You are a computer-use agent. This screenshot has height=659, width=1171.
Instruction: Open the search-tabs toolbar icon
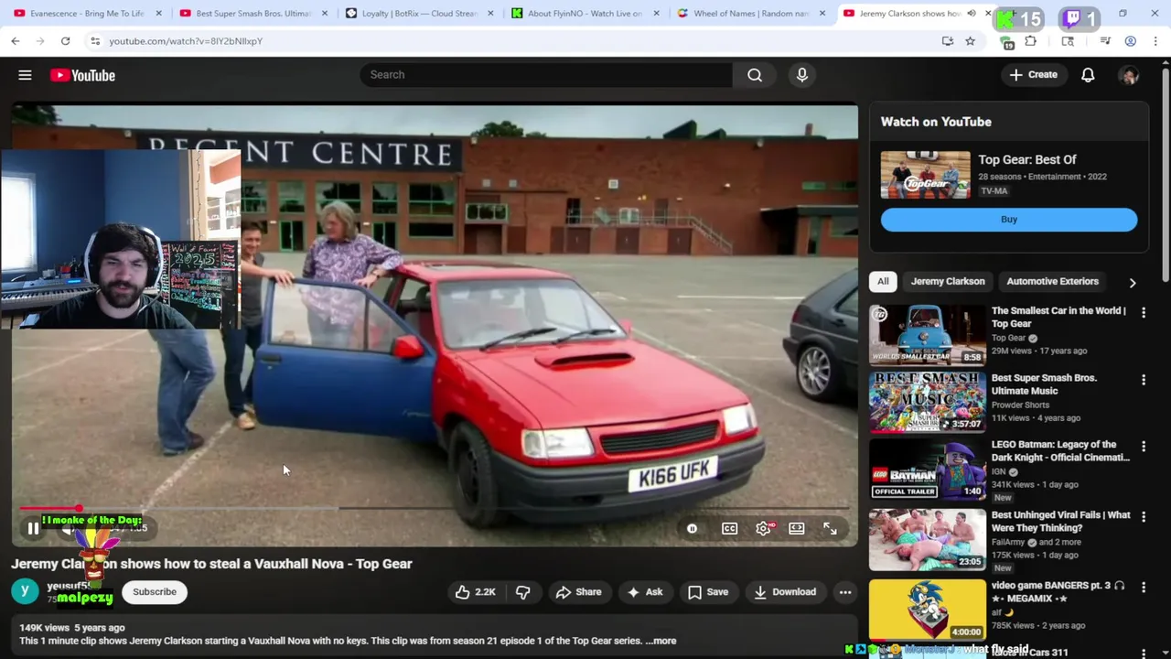tap(1068, 41)
